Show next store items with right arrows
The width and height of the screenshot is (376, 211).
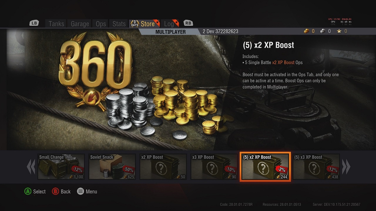(x=346, y=166)
